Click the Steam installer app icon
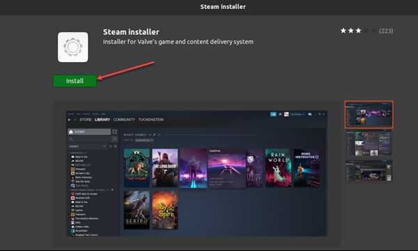The height and width of the screenshot is (251, 418). coord(73,47)
